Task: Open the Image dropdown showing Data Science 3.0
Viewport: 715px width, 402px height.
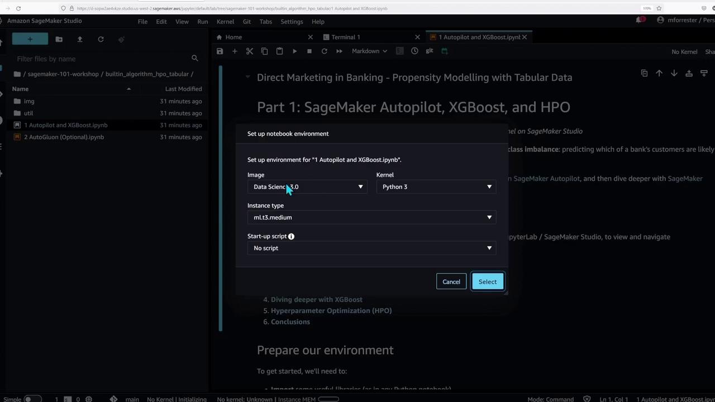Action: point(308,187)
